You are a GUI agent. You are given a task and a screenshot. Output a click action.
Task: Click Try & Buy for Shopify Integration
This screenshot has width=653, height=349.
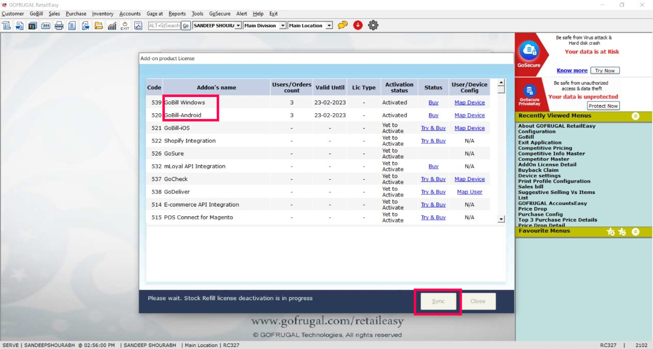pyautogui.click(x=433, y=141)
